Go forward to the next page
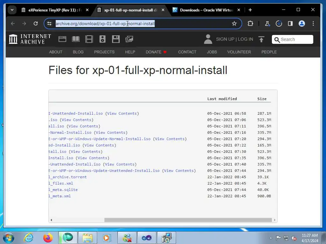This screenshot has width=326, height=244. 24,24
